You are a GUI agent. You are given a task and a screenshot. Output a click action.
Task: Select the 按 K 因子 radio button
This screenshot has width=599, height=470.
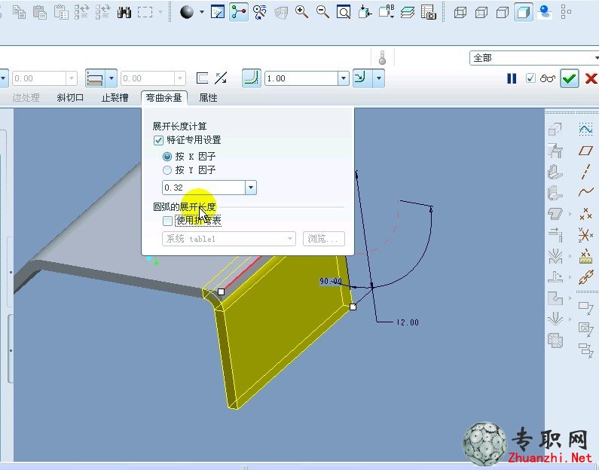click(x=167, y=157)
